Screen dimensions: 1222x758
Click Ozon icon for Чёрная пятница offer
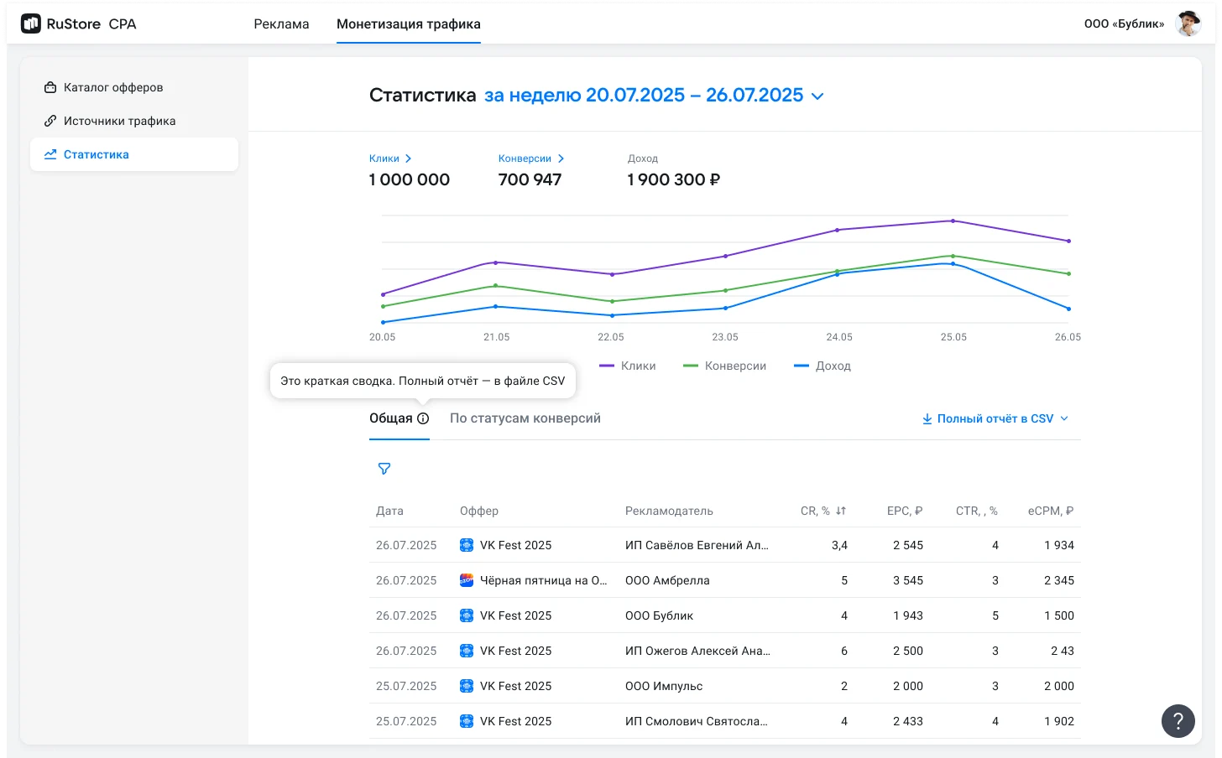467,580
